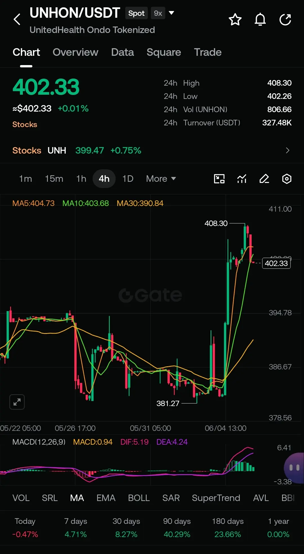Enable the BOLL indicator
304x554 pixels.
click(x=139, y=498)
